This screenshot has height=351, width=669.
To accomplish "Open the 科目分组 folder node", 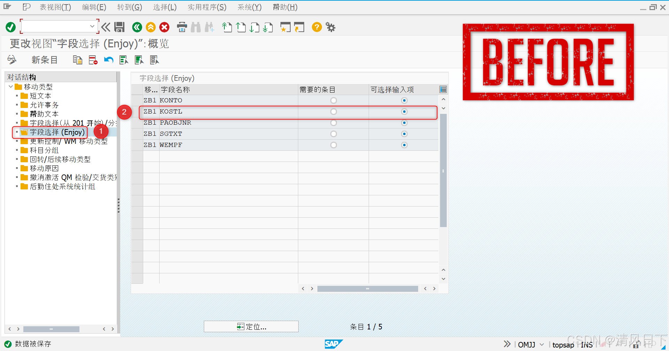I will (40, 150).
